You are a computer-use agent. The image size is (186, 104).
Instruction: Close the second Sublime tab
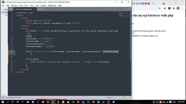pos(58,9)
